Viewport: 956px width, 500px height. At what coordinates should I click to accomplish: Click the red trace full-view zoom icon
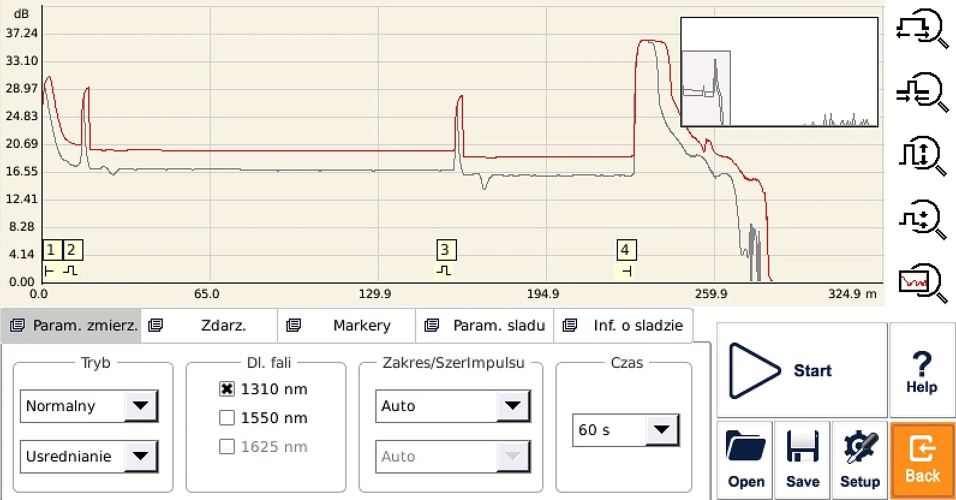point(922,282)
